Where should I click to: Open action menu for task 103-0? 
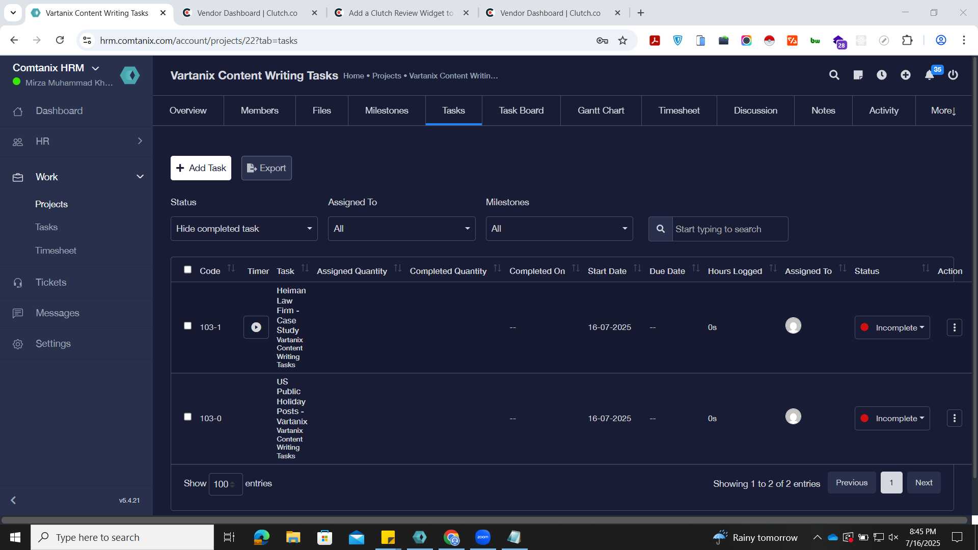(955, 418)
